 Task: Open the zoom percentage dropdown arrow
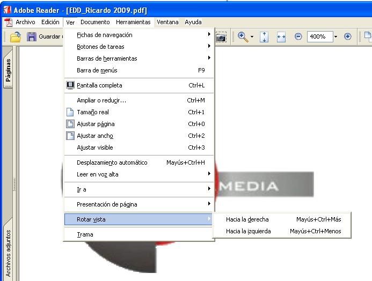click(335, 36)
